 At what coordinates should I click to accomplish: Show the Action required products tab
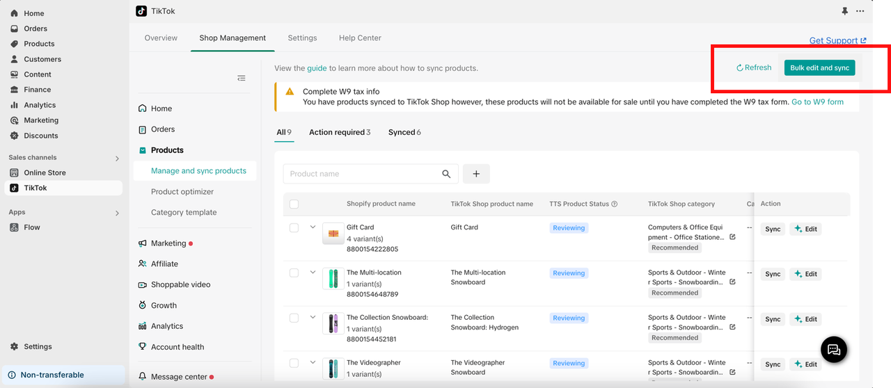[x=339, y=132]
